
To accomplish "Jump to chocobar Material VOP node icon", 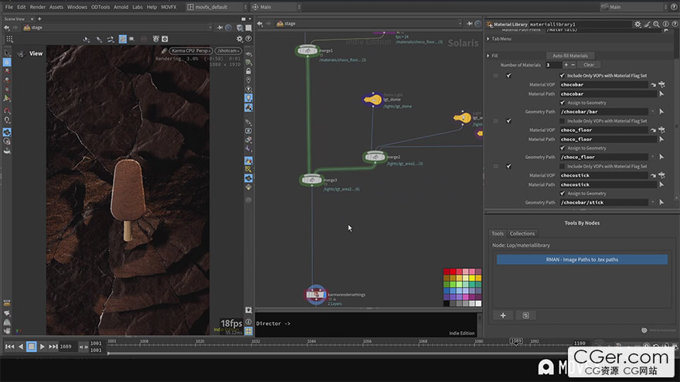I will click(653, 85).
